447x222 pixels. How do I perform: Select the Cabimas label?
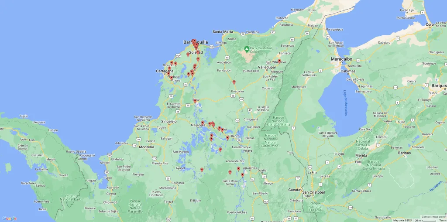348,71
